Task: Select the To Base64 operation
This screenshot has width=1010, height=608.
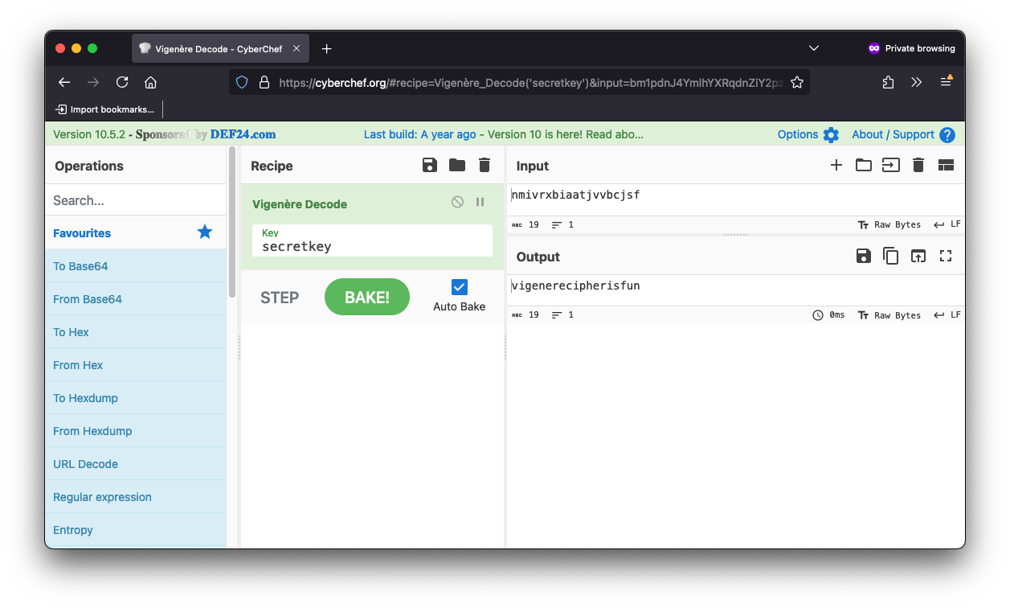Action: pyautogui.click(x=136, y=266)
